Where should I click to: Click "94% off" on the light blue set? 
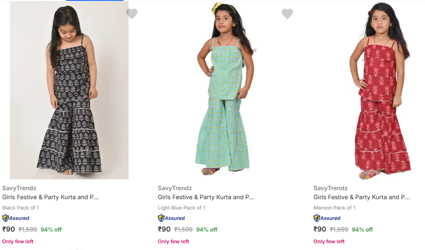207,229
